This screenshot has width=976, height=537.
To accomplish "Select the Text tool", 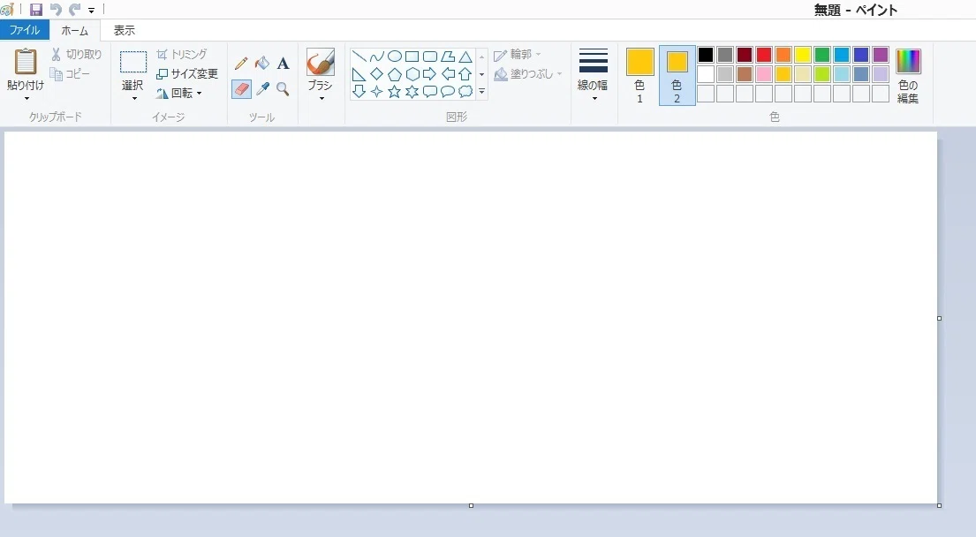I will pyautogui.click(x=283, y=63).
